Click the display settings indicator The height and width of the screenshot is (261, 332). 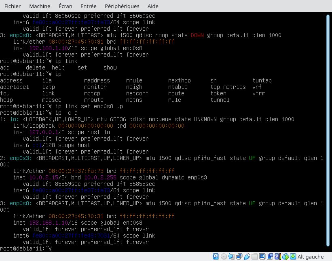click(262, 257)
